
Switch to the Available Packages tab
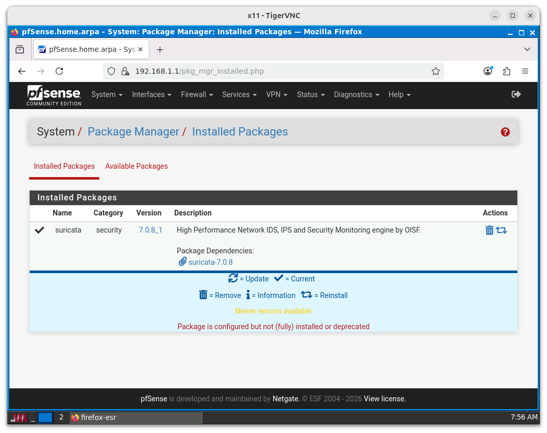tap(136, 167)
